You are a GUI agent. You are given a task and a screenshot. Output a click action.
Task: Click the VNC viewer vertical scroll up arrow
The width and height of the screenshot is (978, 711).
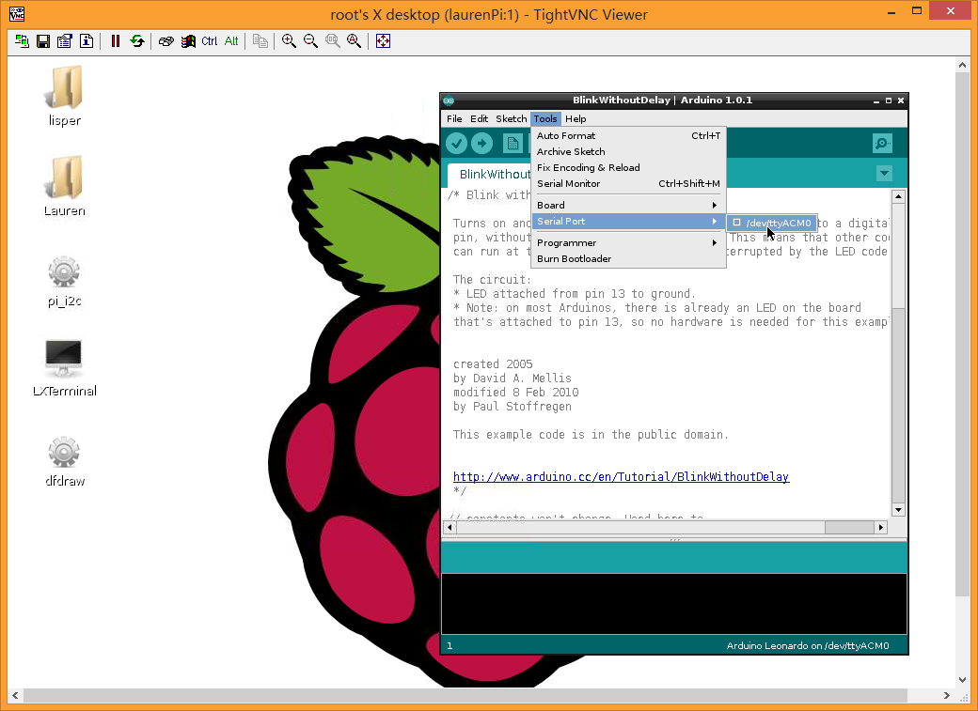[x=962, y=65]
